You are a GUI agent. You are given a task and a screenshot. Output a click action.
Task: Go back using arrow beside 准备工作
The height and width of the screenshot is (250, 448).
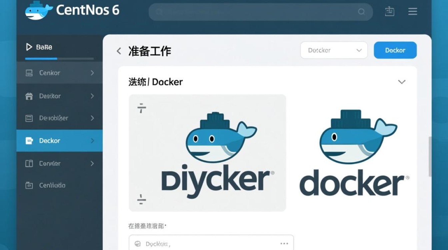point(119,51)
